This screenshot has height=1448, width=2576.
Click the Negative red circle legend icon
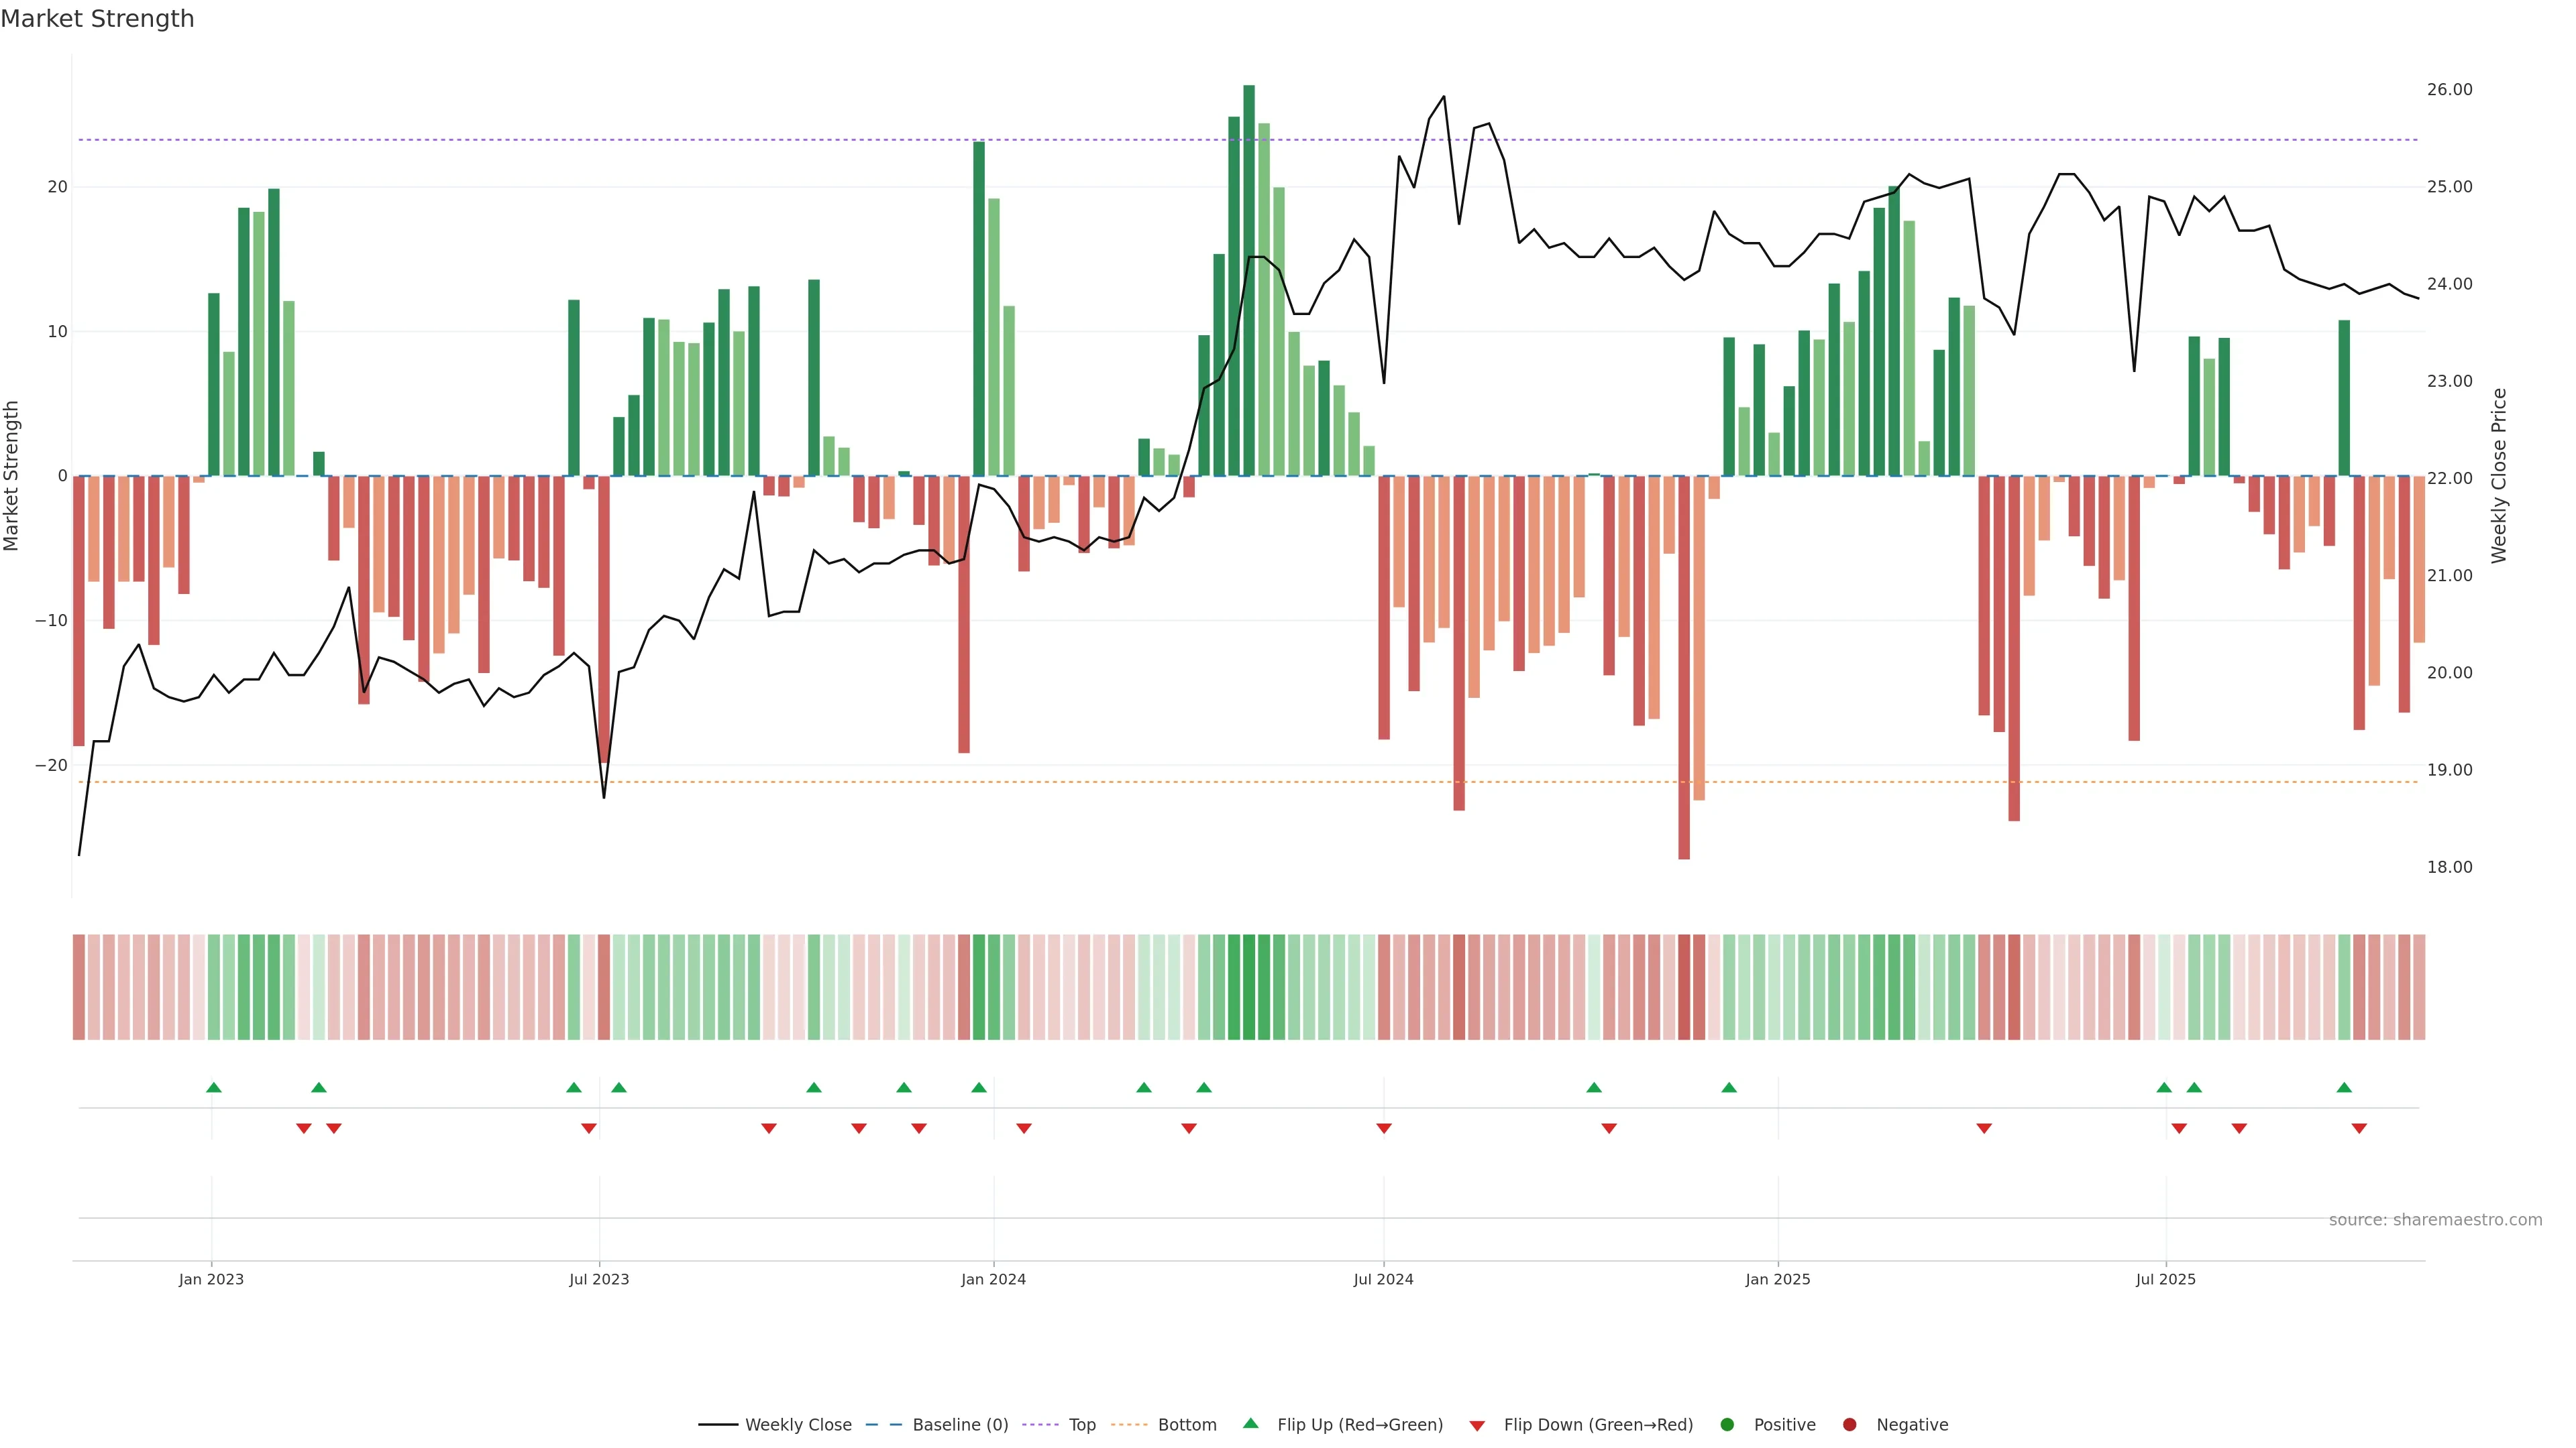coord(1849,1425)
